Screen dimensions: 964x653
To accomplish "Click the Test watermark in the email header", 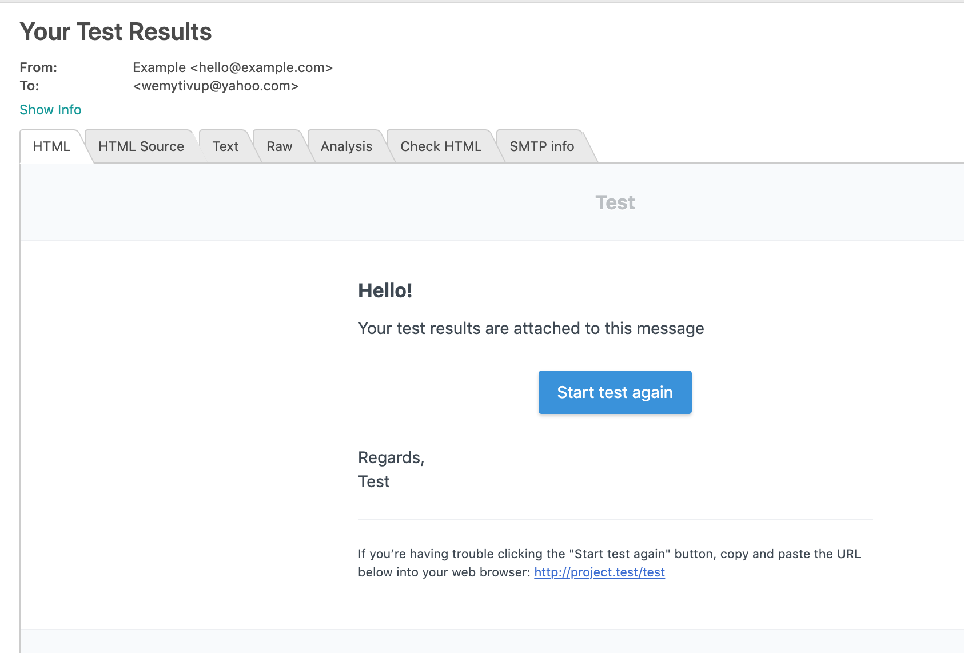I will [x=615, y=202].
